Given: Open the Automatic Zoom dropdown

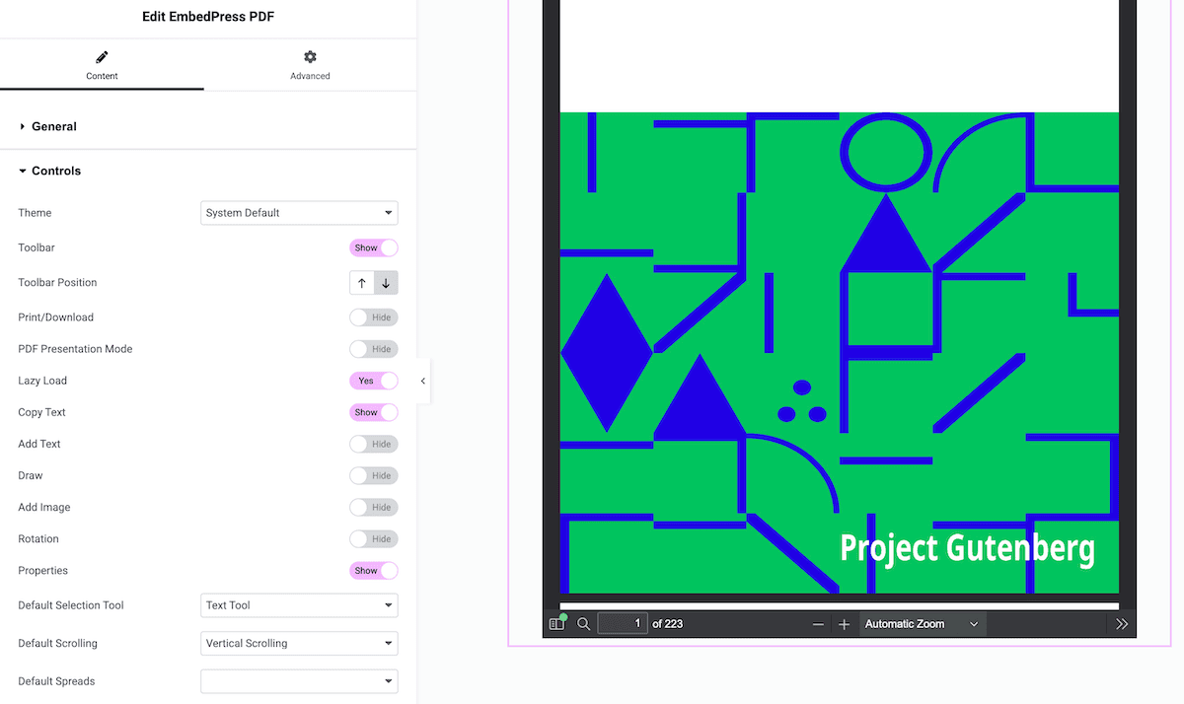Looking at the screenshot, I should coord(923,624).
